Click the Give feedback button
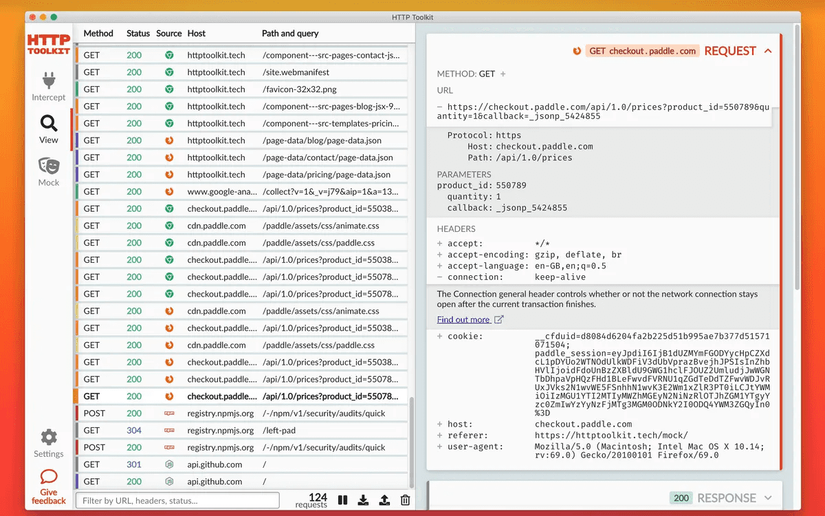 pos(48,485)
